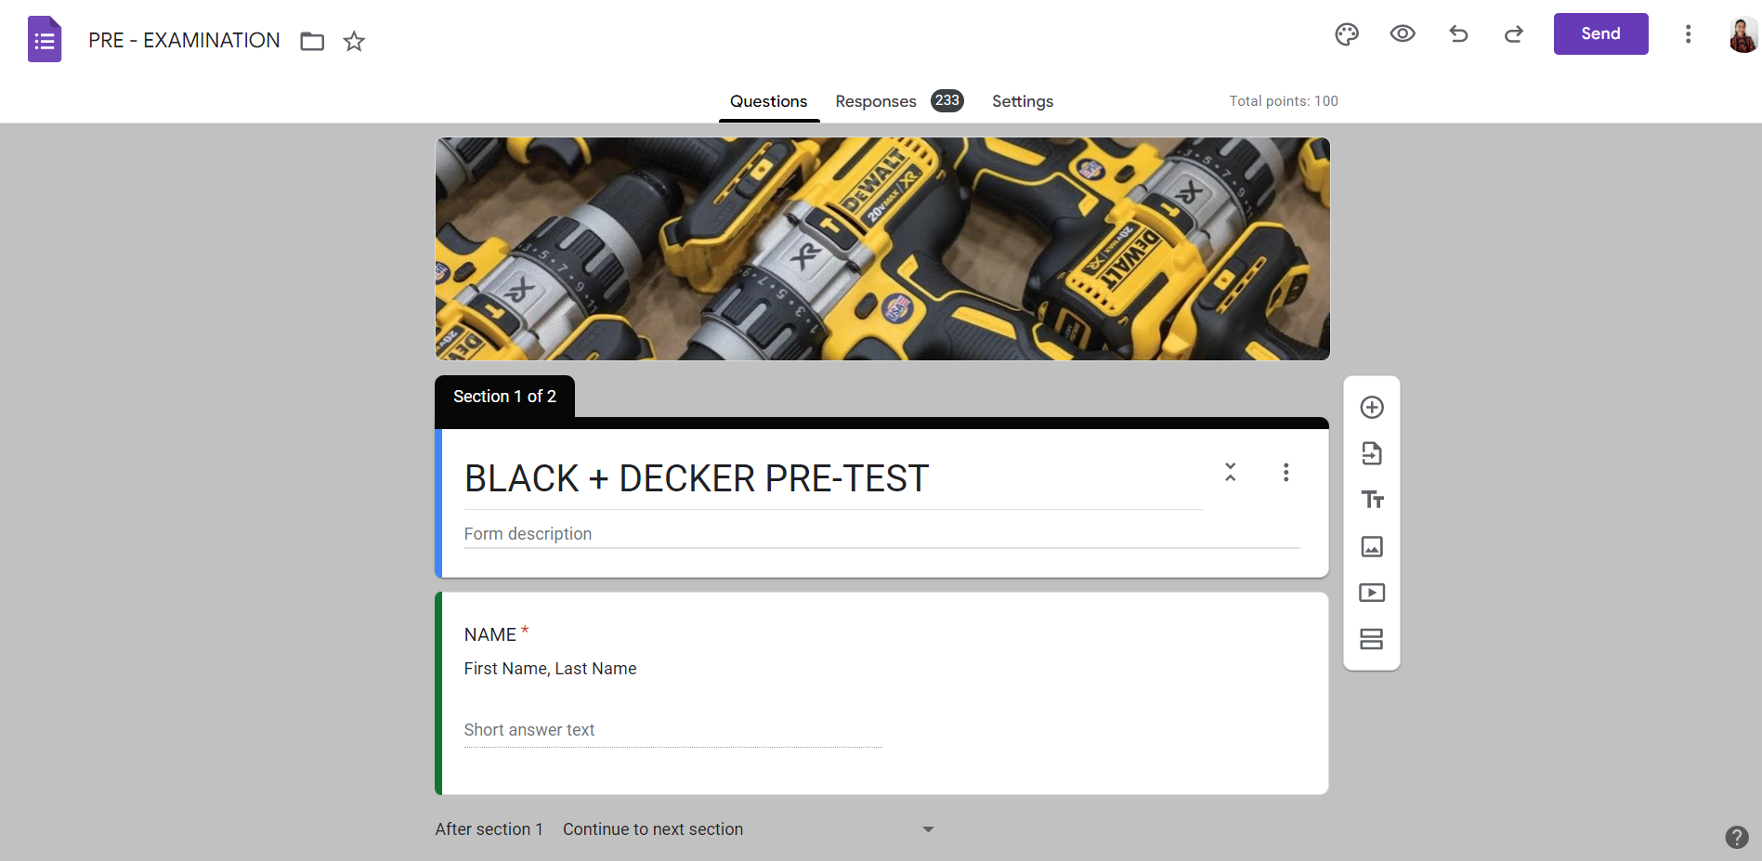Add a title and description block
Viewport: 1762px width, 861px height.
[x=1372, y=500]
